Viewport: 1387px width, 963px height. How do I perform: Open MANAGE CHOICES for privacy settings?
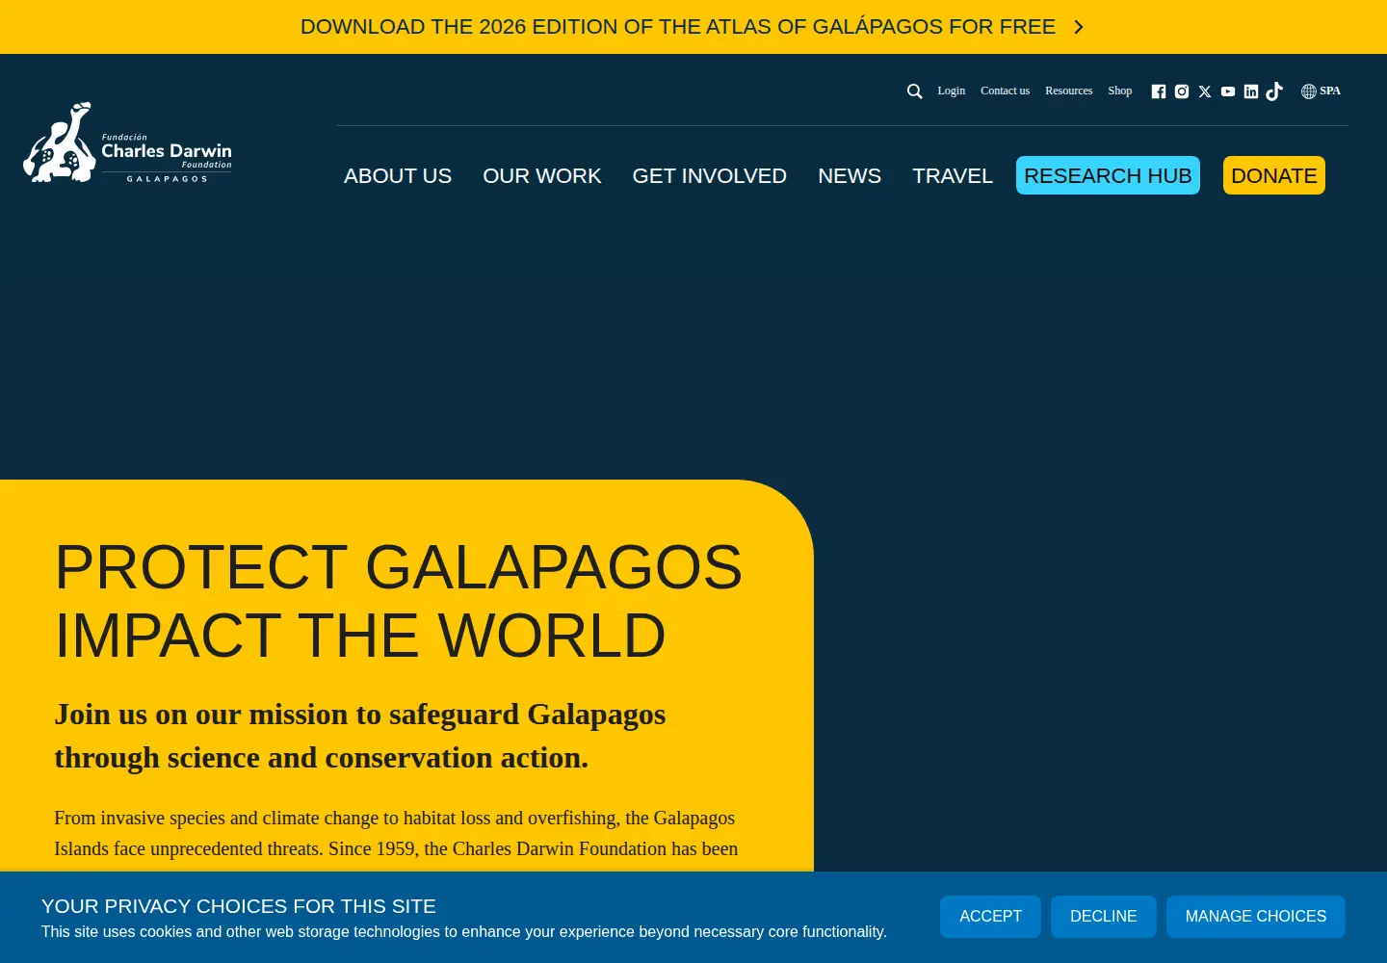(x=1256, y=917)
